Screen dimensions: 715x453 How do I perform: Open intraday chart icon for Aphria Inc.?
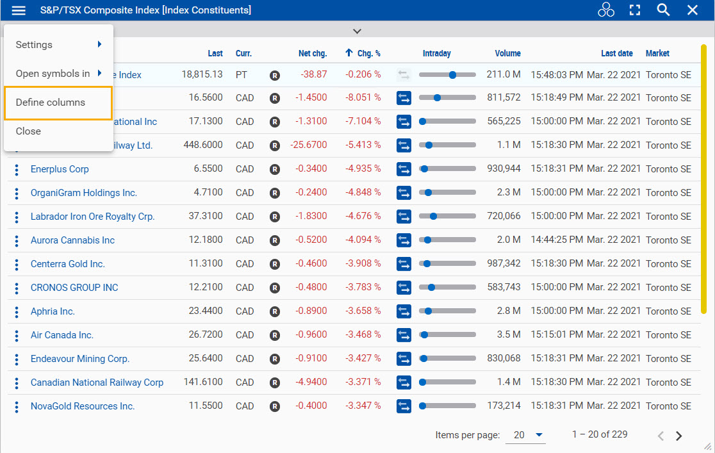[404, 311]
